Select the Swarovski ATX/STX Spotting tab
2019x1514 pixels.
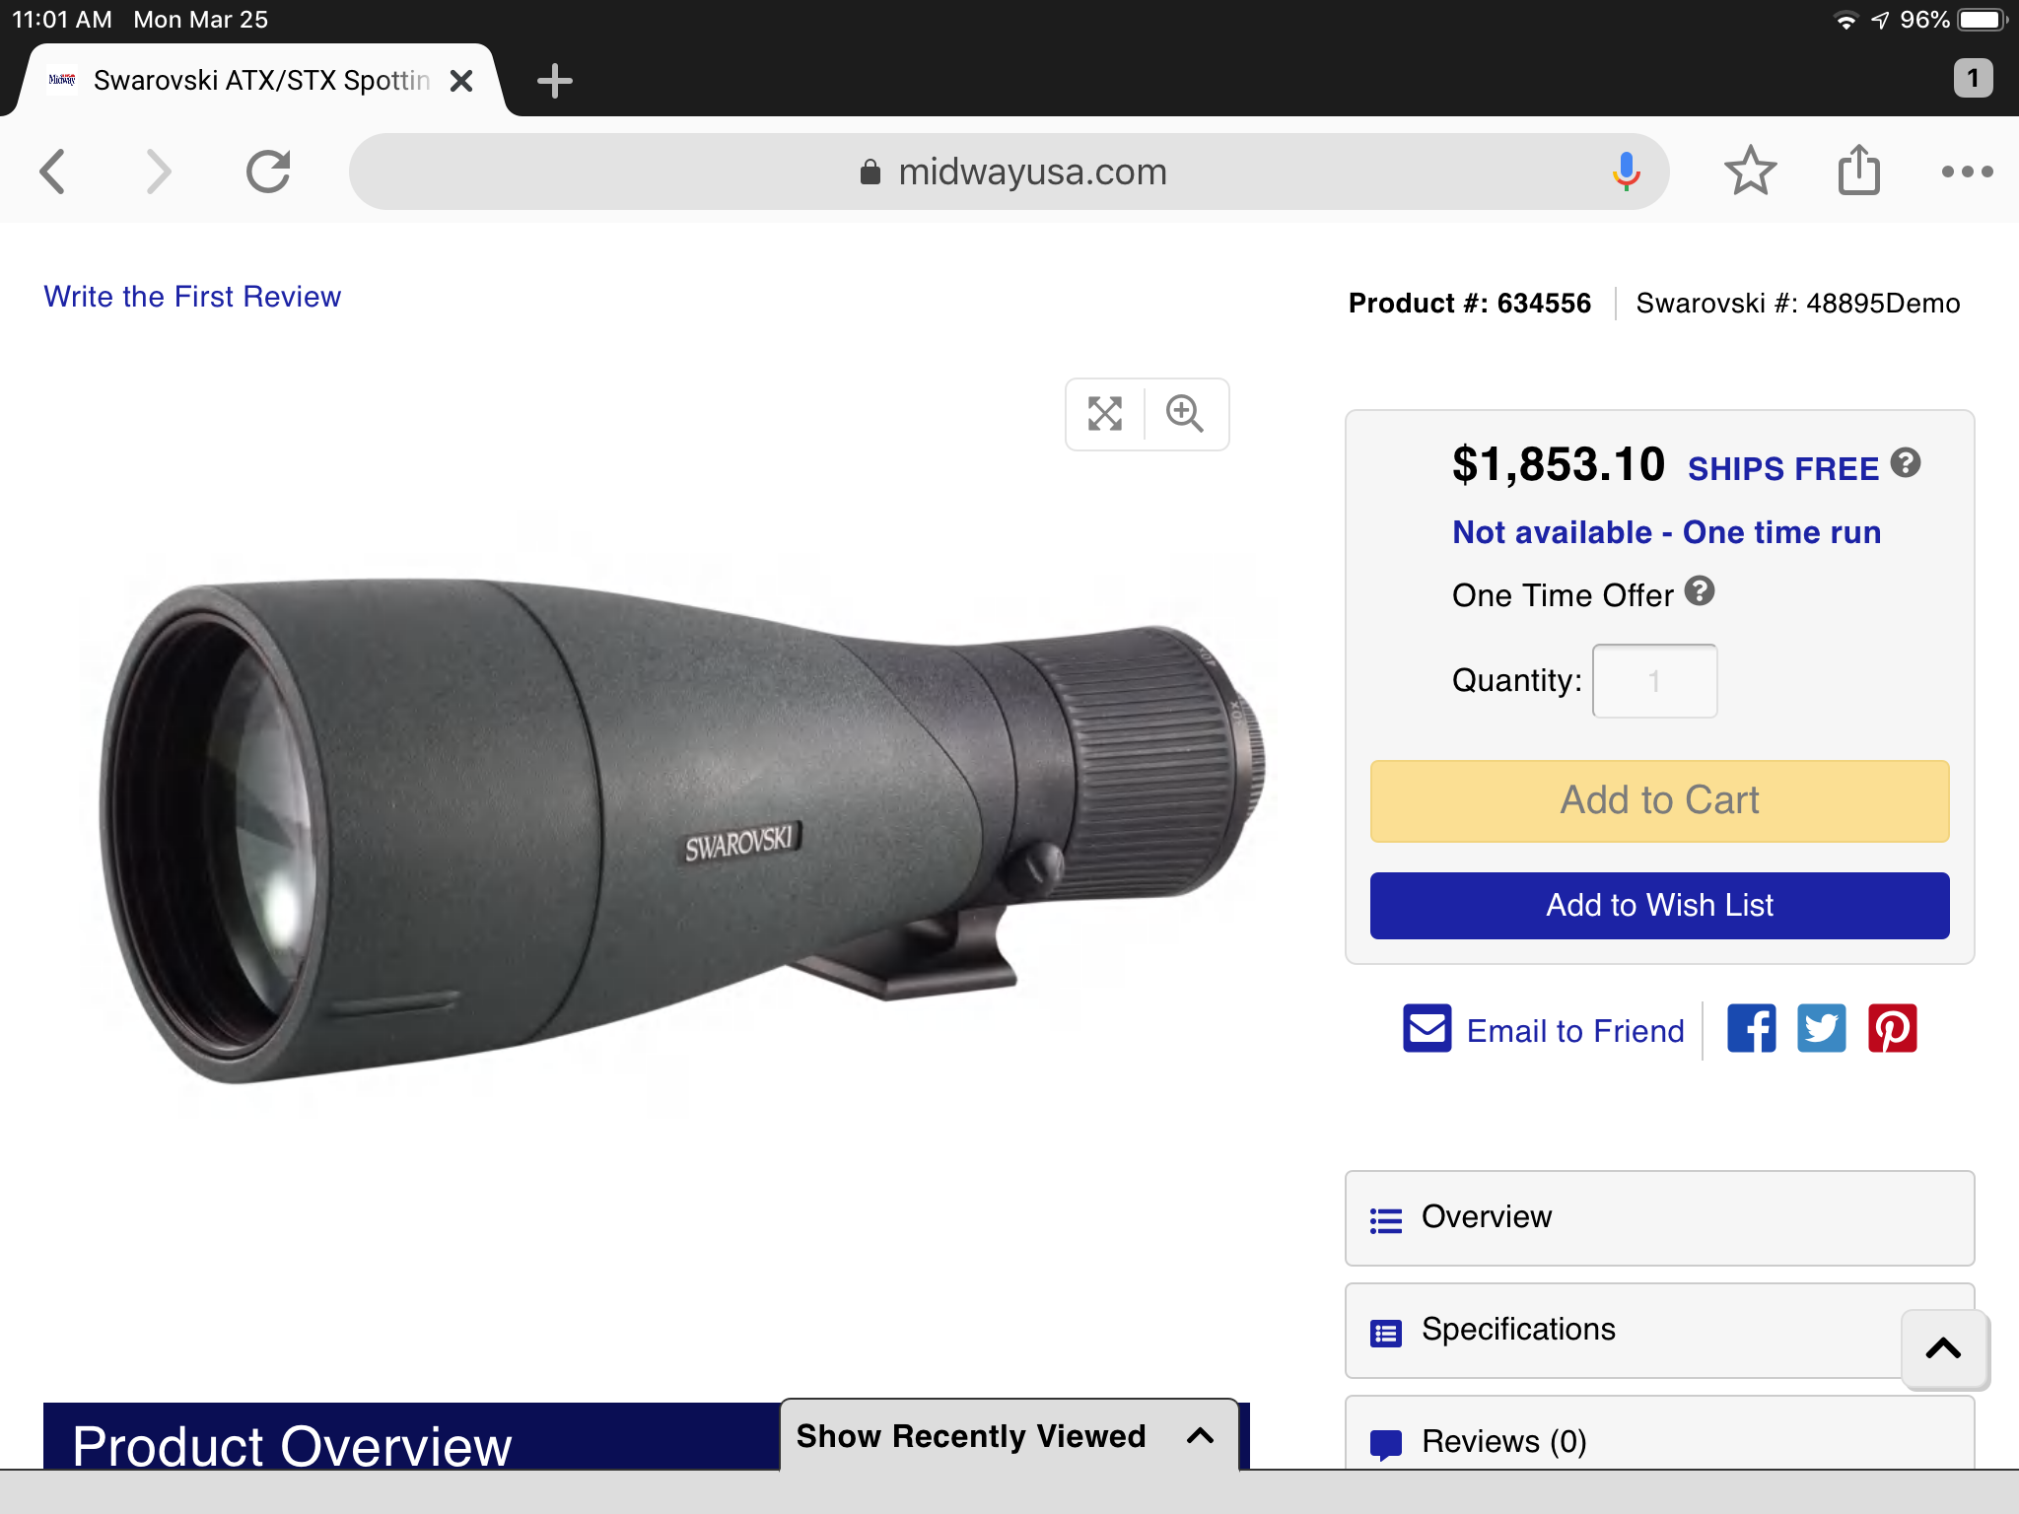click(261, 81)
